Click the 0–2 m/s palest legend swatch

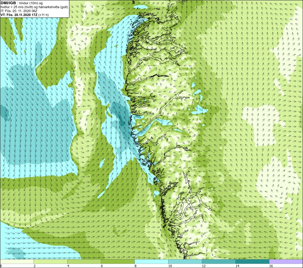(17, 261)
